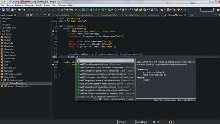Screen dimensions: 220x124
Task: Click the External Tools run icon
Action: [116, 10]
